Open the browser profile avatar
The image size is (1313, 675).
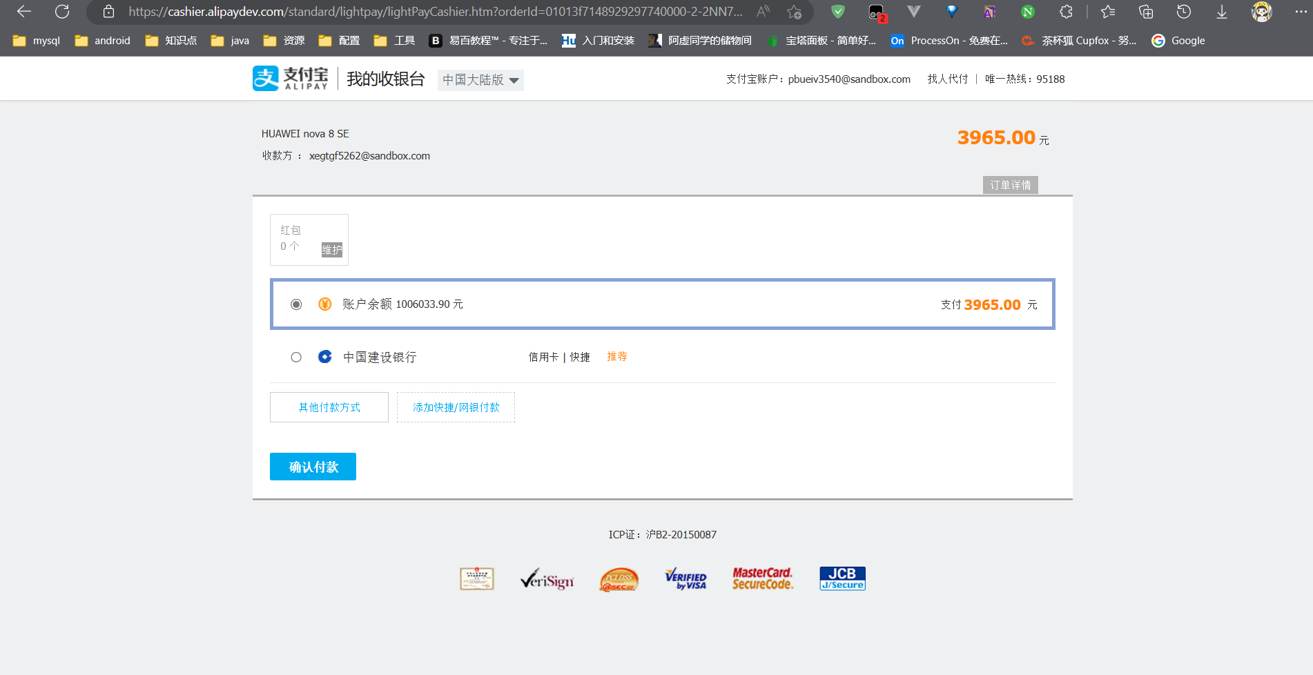1262,12
